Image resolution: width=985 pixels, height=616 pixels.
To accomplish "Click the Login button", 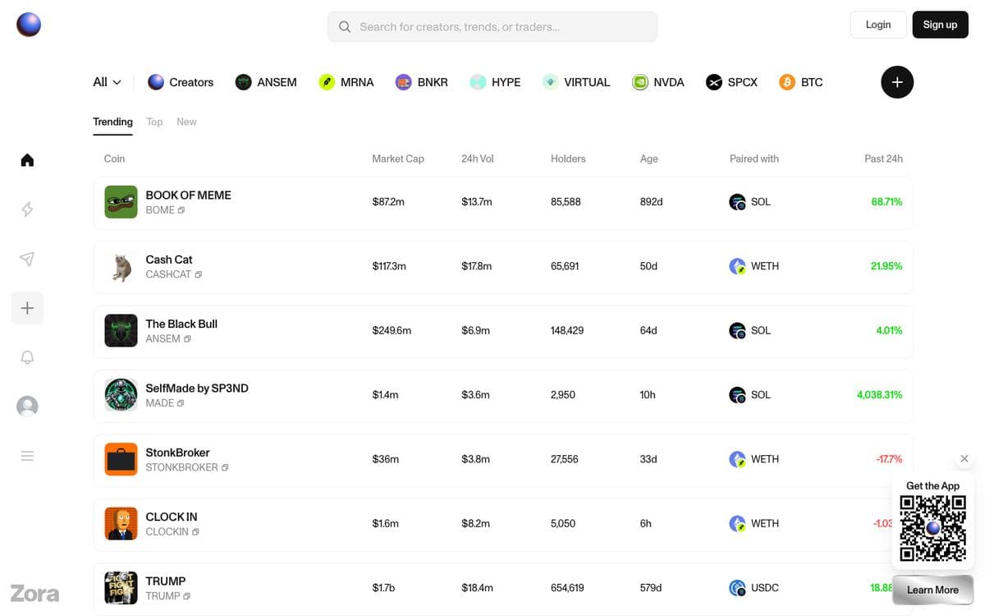I will point(878,25).
